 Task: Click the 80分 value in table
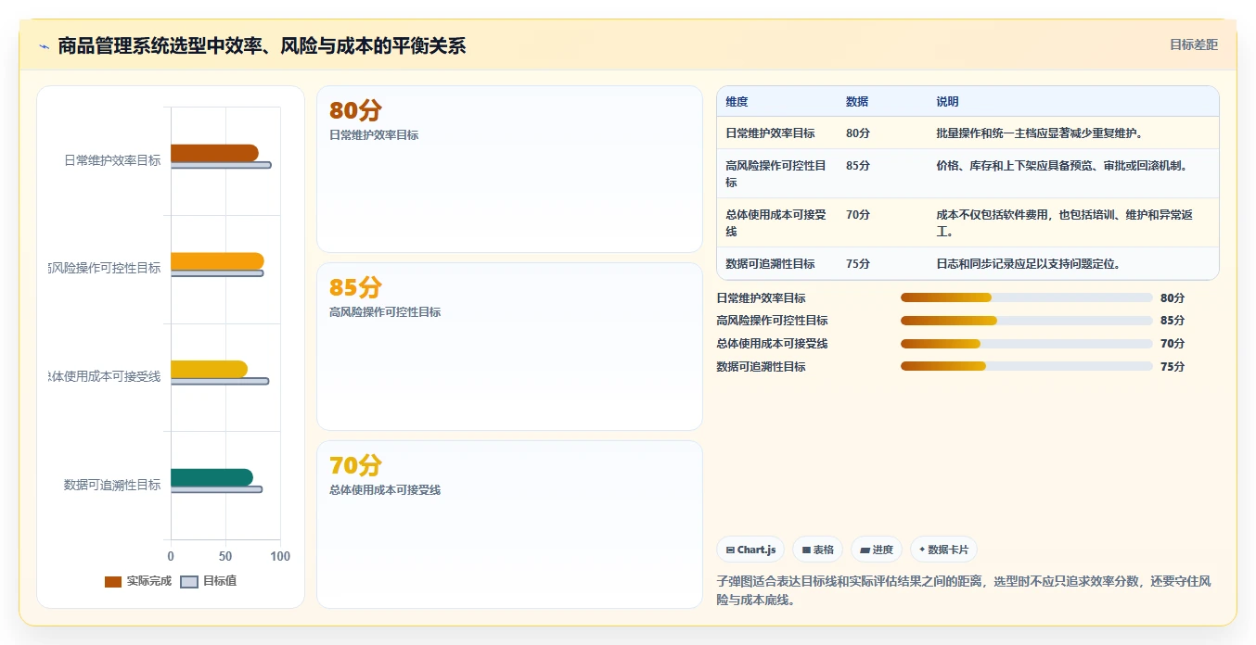click(858, 133)
